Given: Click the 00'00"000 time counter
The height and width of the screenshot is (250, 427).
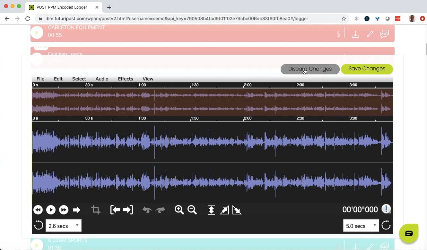Looking at the screenshot, I should coord(360,210).
